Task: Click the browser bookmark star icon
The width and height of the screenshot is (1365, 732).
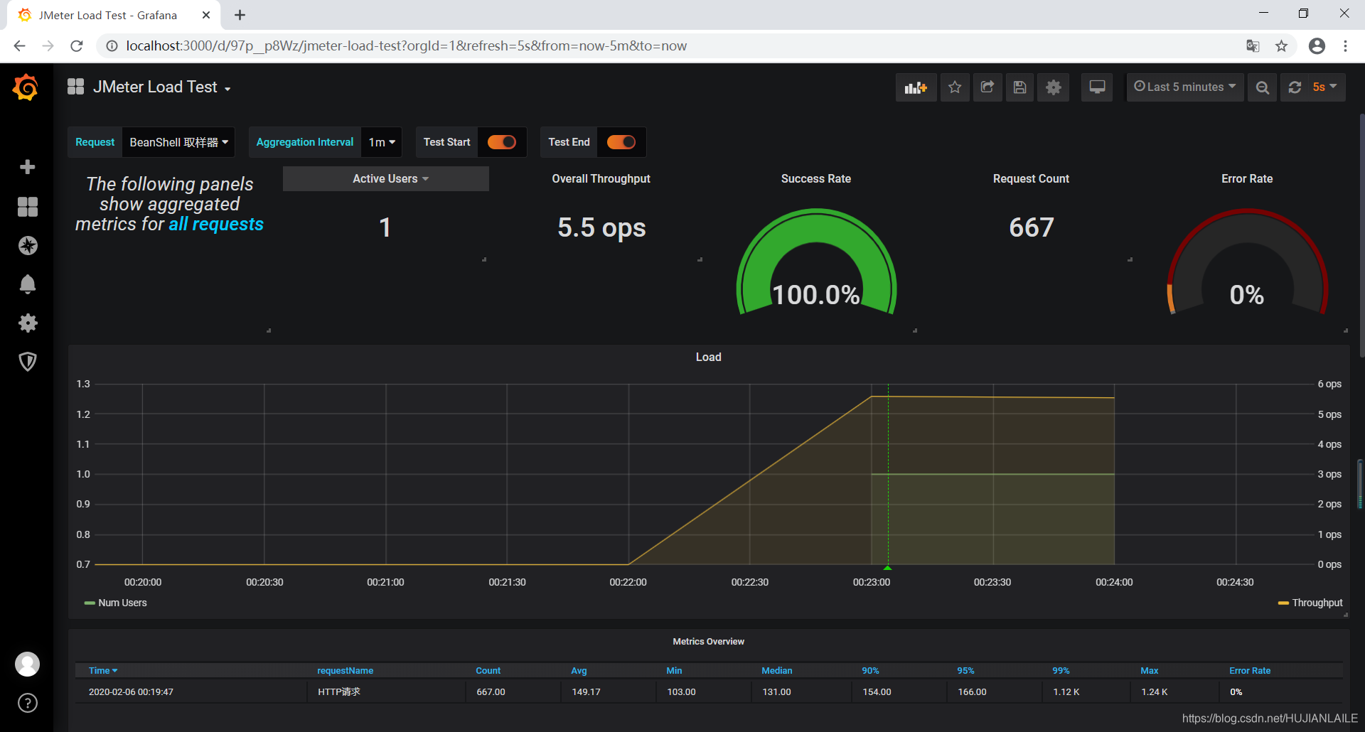Action: [1281, 46]
